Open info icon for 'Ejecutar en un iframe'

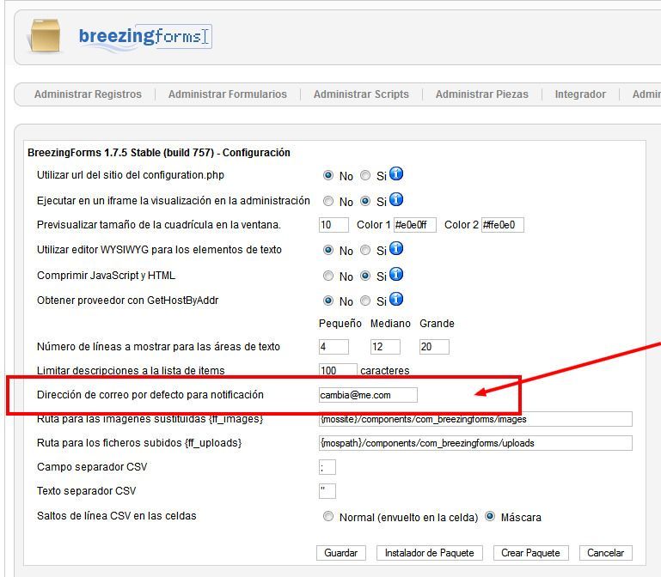[396, 200]
